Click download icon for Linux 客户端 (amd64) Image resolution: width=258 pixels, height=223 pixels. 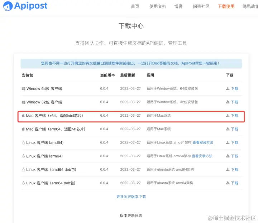(228, 142)
